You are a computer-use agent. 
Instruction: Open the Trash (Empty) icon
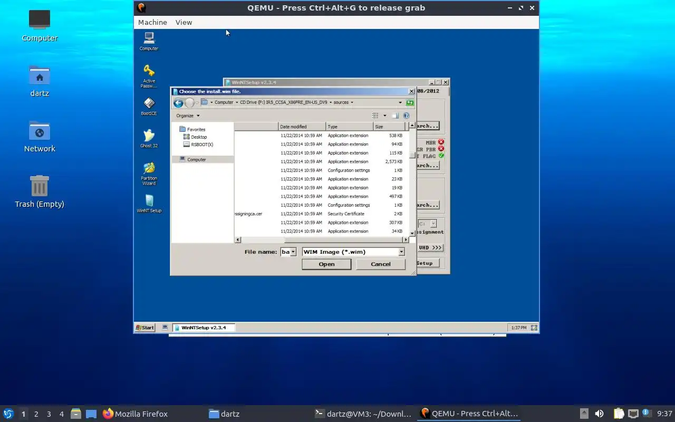(x=40, y=191)
